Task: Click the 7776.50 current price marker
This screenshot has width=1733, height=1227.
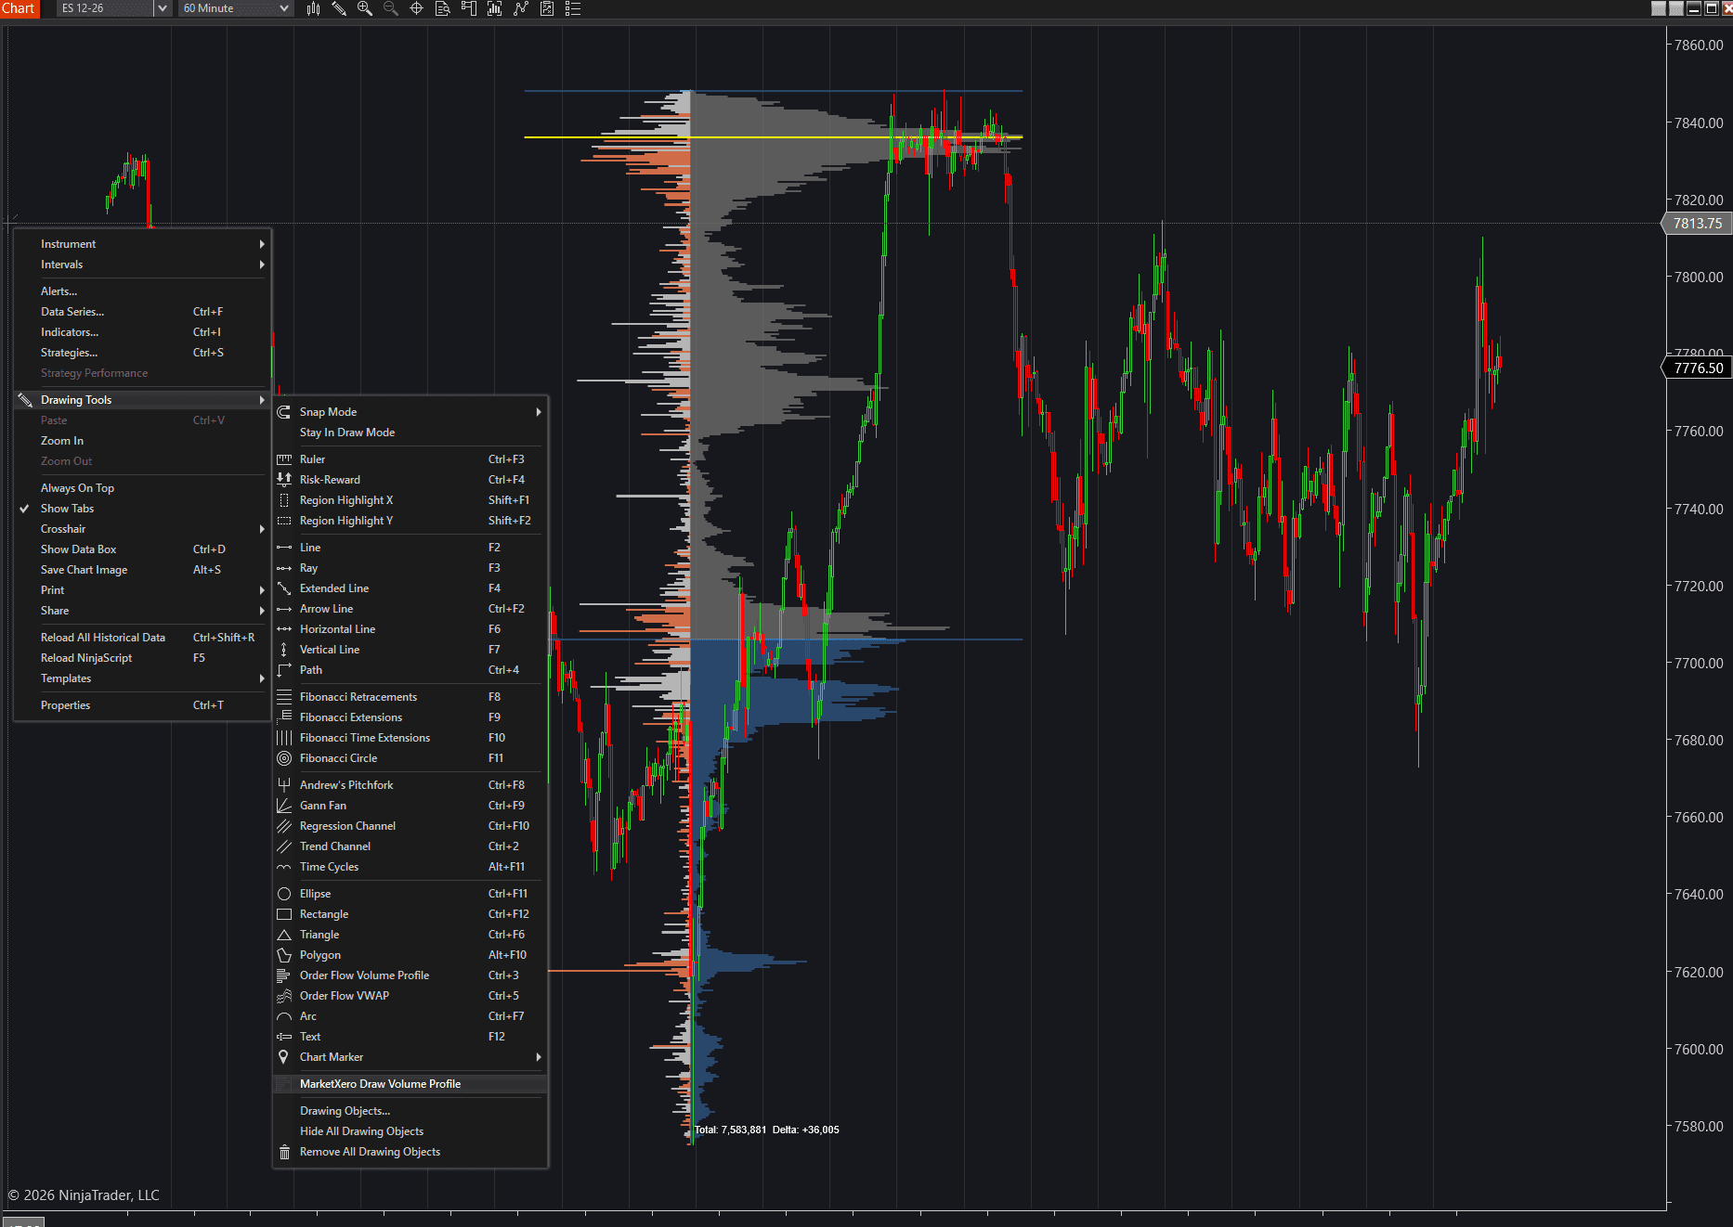Action: click(1698, 368)
